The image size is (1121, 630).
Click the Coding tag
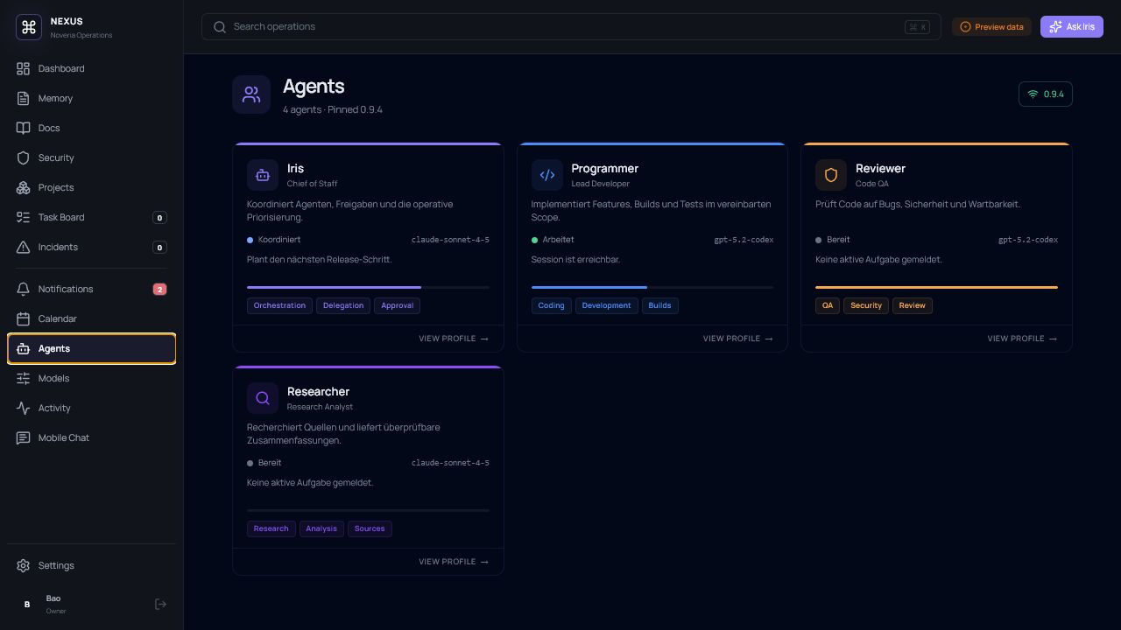(551, 305)
